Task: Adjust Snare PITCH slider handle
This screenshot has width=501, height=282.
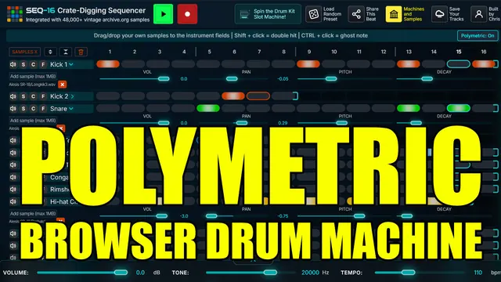Action: [341, 123]
